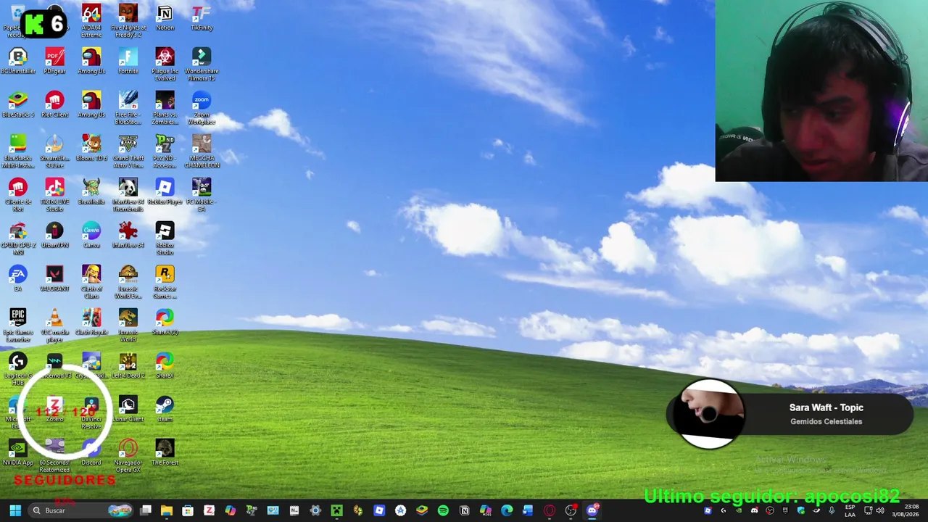This screenshot has height=522, width=928.
Task: Open the TikTok LIVE Studio shortcut
Action: coord(54,195)
